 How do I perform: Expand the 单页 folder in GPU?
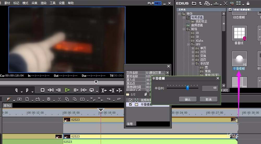click(193, 48)
